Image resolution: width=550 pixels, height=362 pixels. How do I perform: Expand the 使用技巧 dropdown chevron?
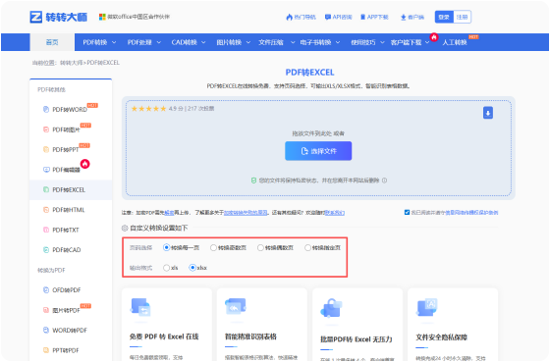[382, 42]
